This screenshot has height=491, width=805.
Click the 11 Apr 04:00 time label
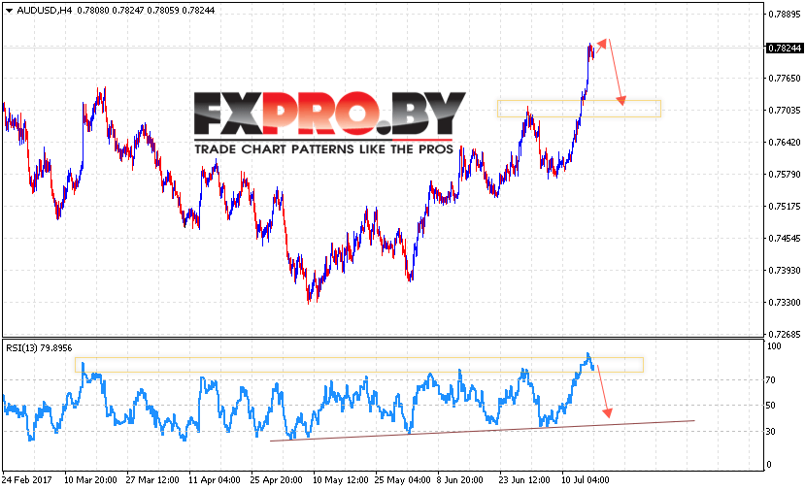214,480
